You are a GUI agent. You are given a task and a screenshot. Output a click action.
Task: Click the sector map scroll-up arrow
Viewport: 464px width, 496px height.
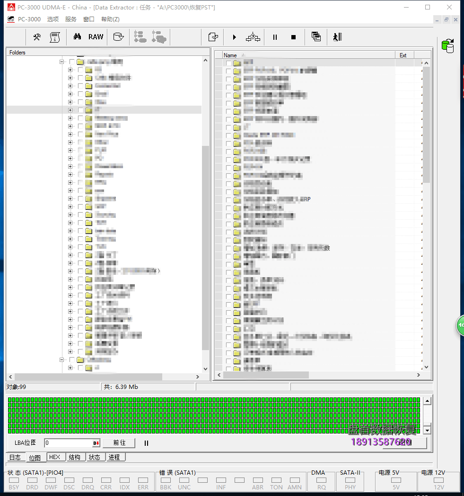[427, 401]
